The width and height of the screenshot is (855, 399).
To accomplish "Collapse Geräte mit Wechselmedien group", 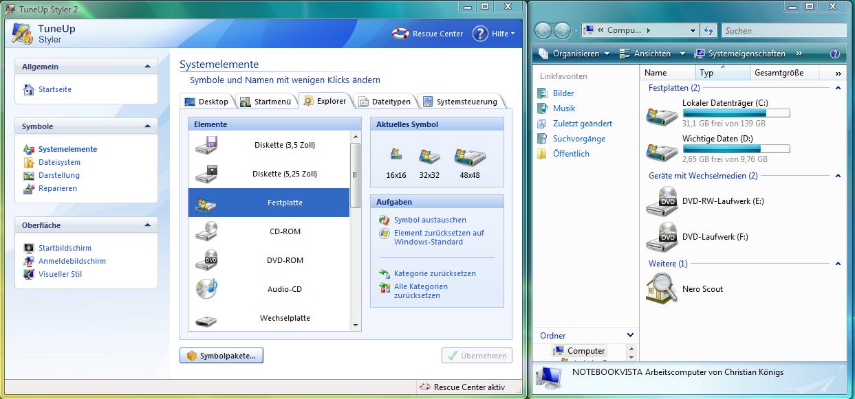I will [838, 176].
